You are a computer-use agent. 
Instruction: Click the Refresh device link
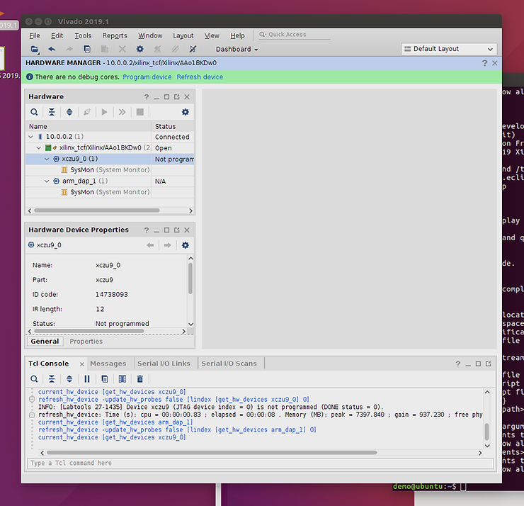coord(200,77)
